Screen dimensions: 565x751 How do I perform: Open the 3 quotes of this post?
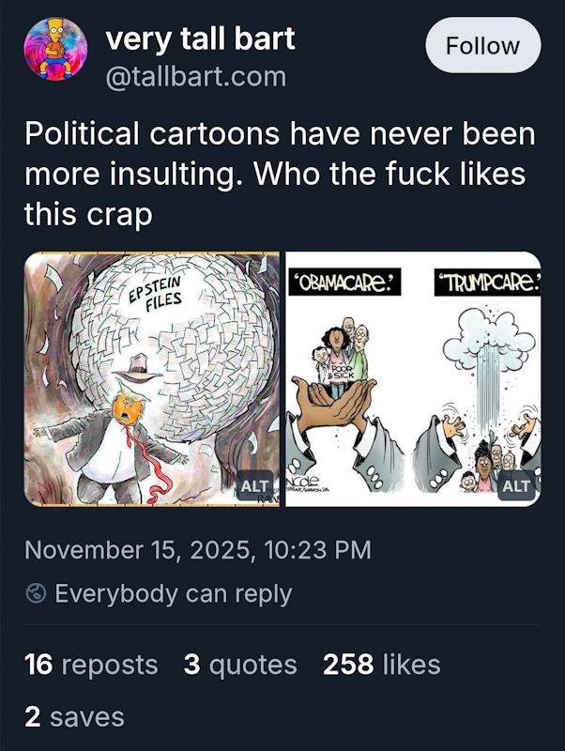(x=238, y=663)
